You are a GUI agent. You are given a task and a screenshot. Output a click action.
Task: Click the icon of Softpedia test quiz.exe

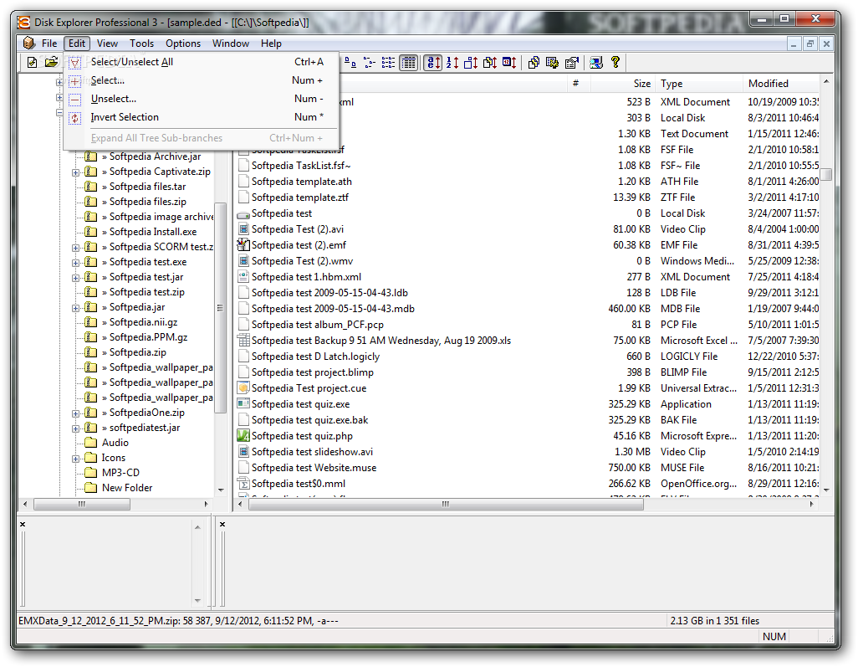pyautogui.click(x=243, y=404)
